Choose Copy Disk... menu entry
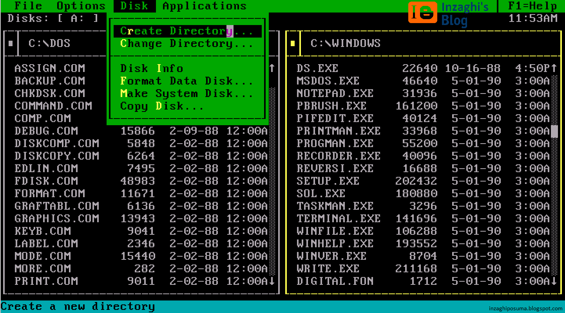The image size is (565, 313). pyautogui.click(x=162, y=106)
